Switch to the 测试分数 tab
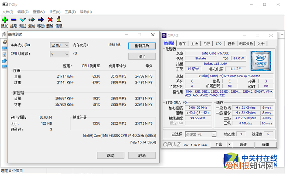Image resolution: width=285 pixels, height=174 pixels. [x=246, y=43]
